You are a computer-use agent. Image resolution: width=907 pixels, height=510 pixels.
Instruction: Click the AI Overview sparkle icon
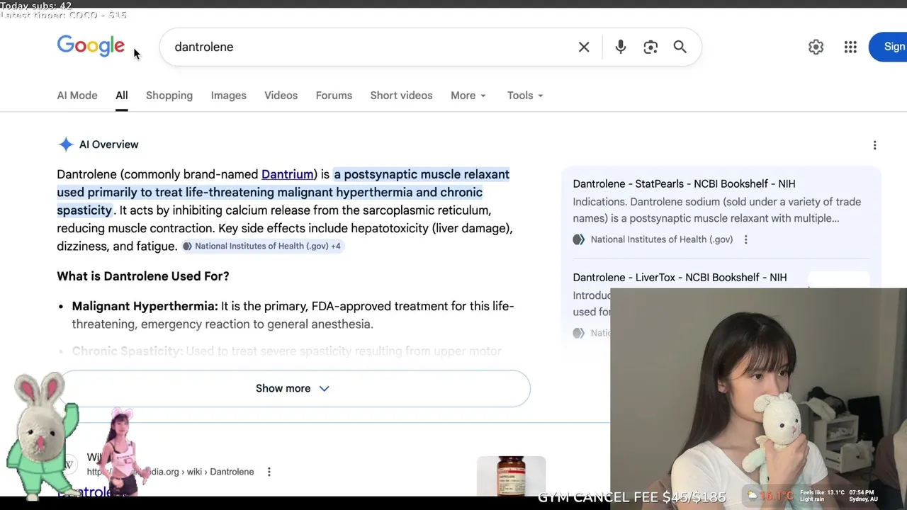point(66,144)
